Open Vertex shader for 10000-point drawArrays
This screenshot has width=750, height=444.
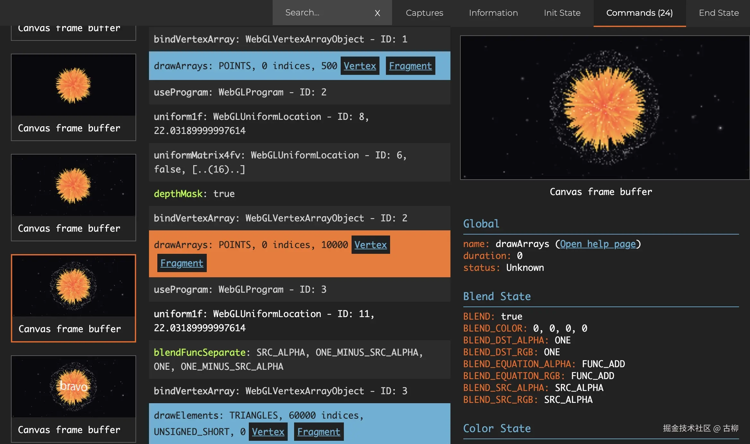tap(371, 245)
